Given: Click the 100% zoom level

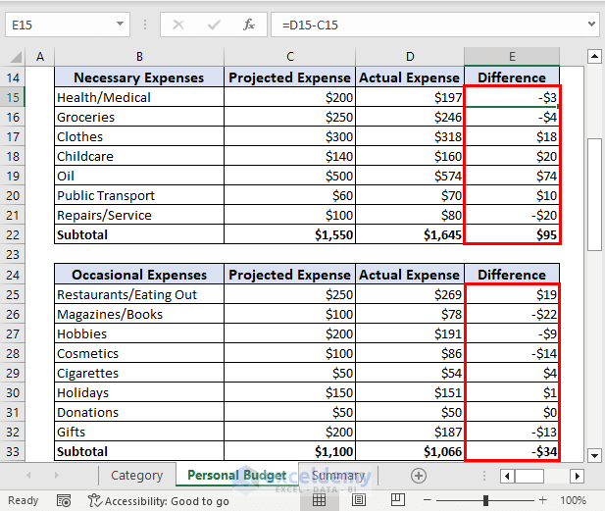Looking at the screenshot, I should pos(574,500).
